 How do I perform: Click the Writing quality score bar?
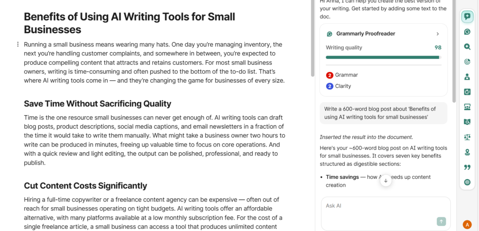[x=384, y=57]
